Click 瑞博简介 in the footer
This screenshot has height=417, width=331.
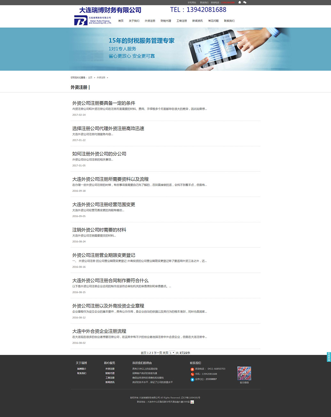pos(82,369)
